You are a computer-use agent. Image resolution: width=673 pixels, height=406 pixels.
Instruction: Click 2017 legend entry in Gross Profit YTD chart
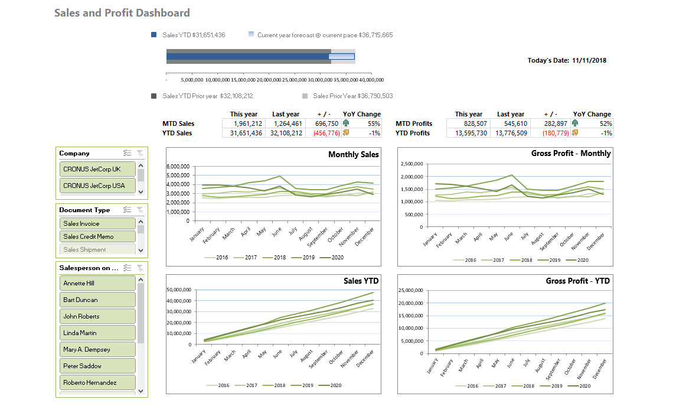click(x=495, y=386)
